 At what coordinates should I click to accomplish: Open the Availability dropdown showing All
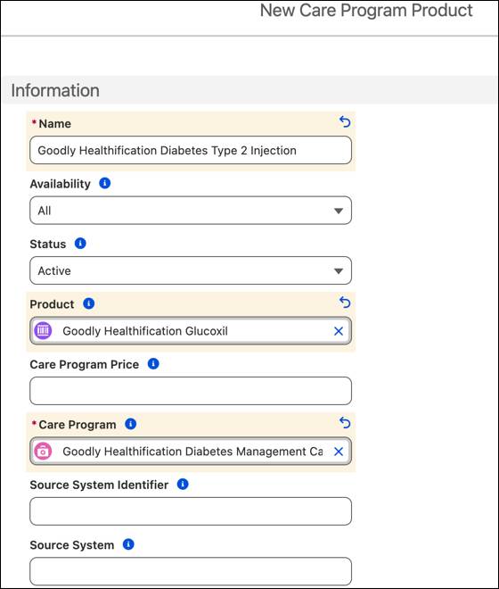click(191, 211)
